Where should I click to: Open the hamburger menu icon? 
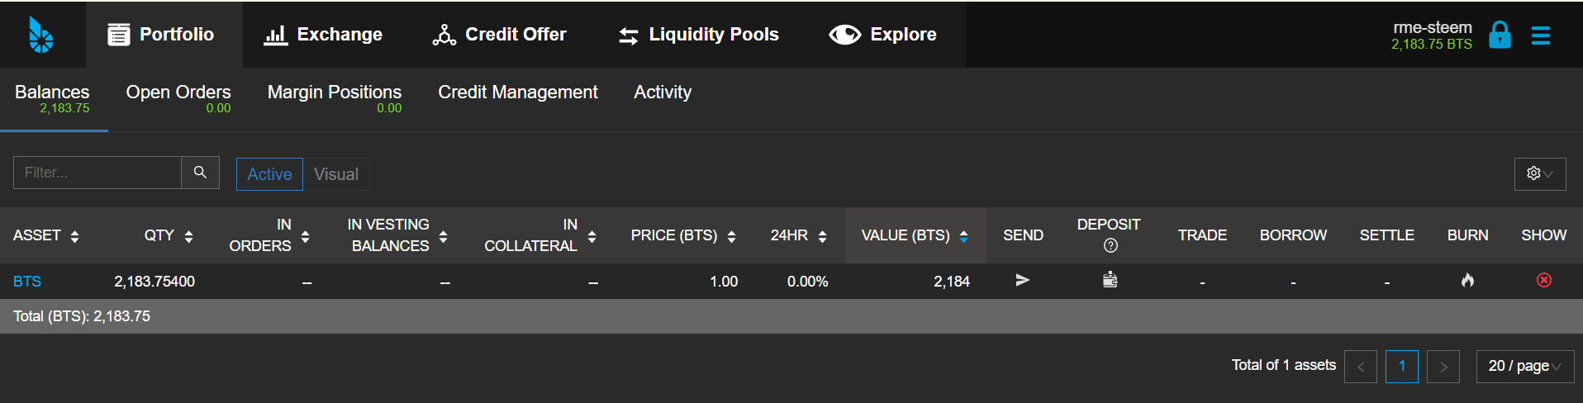(x=1540, y=36)
